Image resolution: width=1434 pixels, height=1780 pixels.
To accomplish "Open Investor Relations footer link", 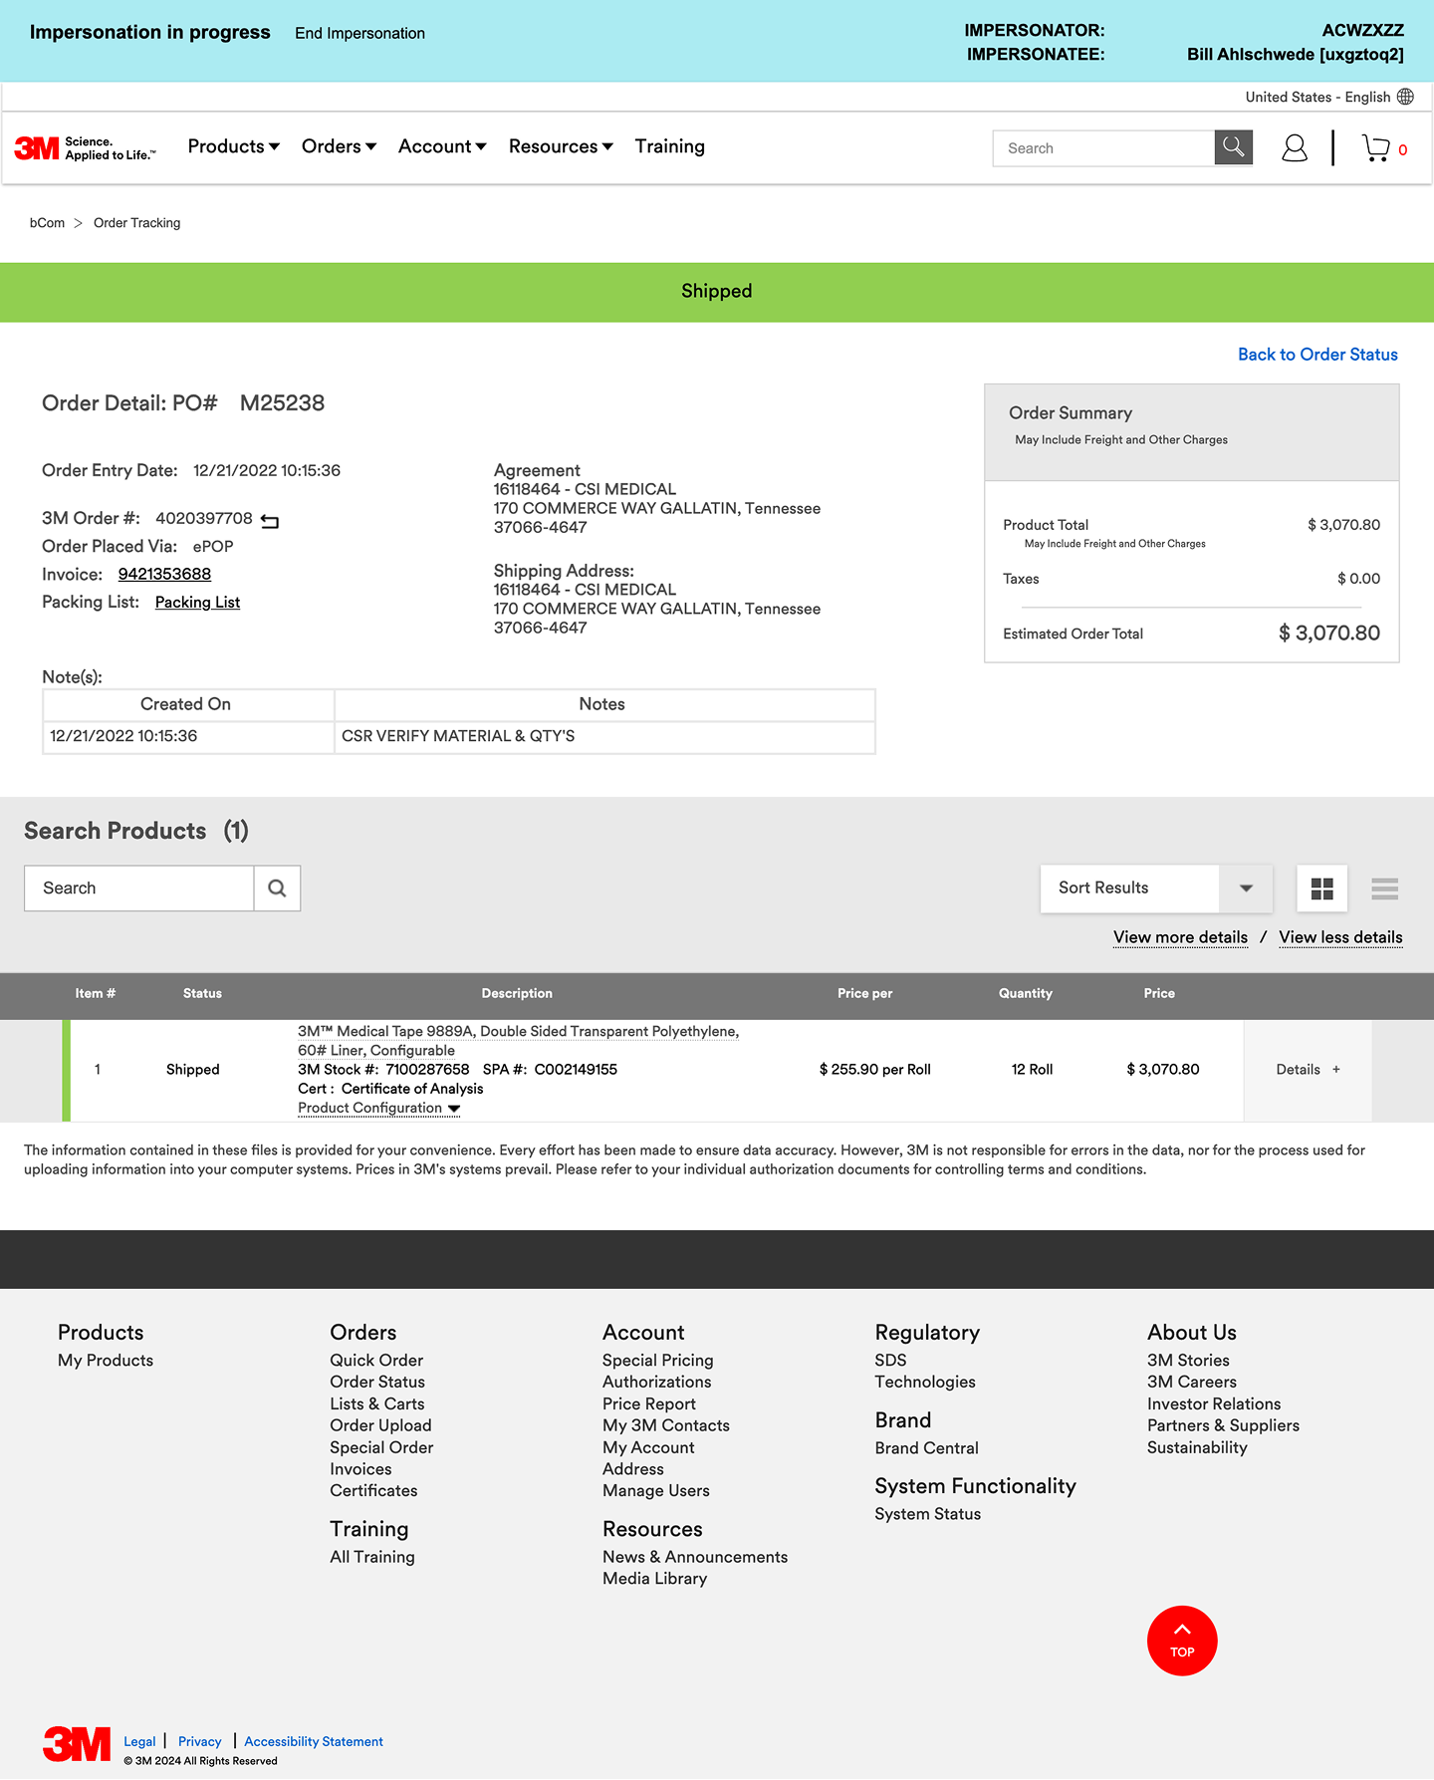I will (x=1214, y=1404).
